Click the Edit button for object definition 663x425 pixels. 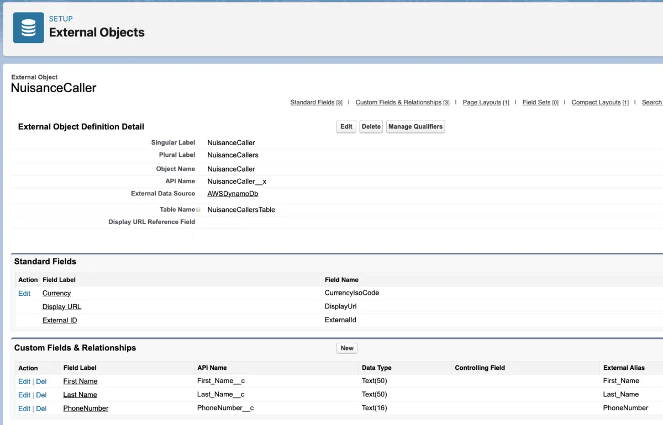[346, 127]
